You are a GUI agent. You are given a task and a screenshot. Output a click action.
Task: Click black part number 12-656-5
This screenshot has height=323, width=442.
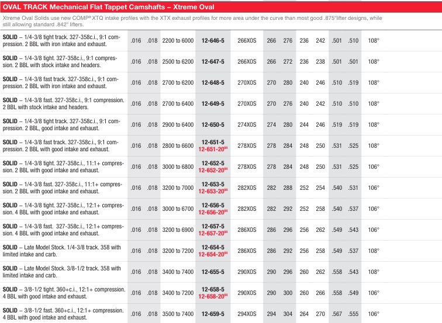[213, 205]
